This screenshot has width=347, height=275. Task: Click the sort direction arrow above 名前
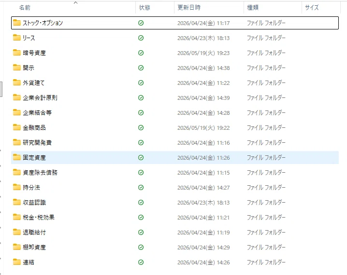76,2
